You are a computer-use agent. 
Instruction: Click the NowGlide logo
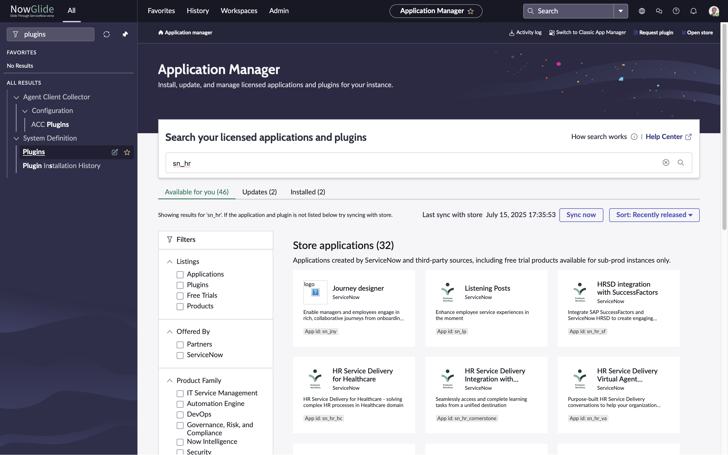[32, 11]
